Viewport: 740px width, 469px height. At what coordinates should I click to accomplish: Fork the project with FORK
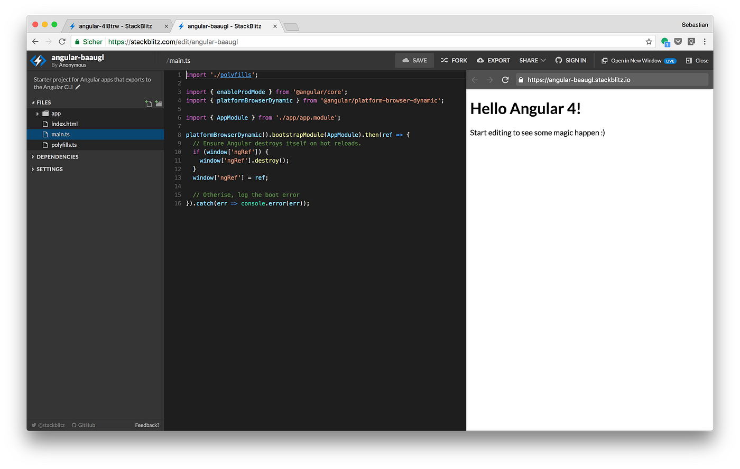pyautogui.click(x=454, y=60)
